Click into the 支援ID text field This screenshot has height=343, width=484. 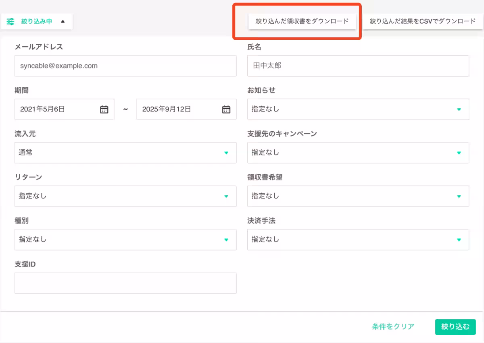tap(125, 283)
